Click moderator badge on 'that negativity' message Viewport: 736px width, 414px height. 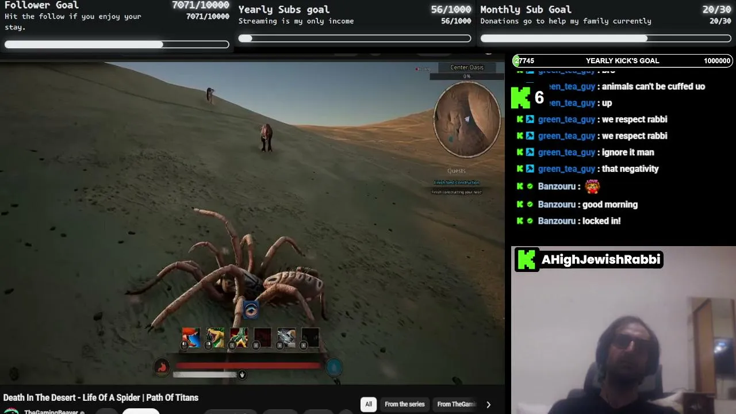pyautogui.click(x=530, y=169)
